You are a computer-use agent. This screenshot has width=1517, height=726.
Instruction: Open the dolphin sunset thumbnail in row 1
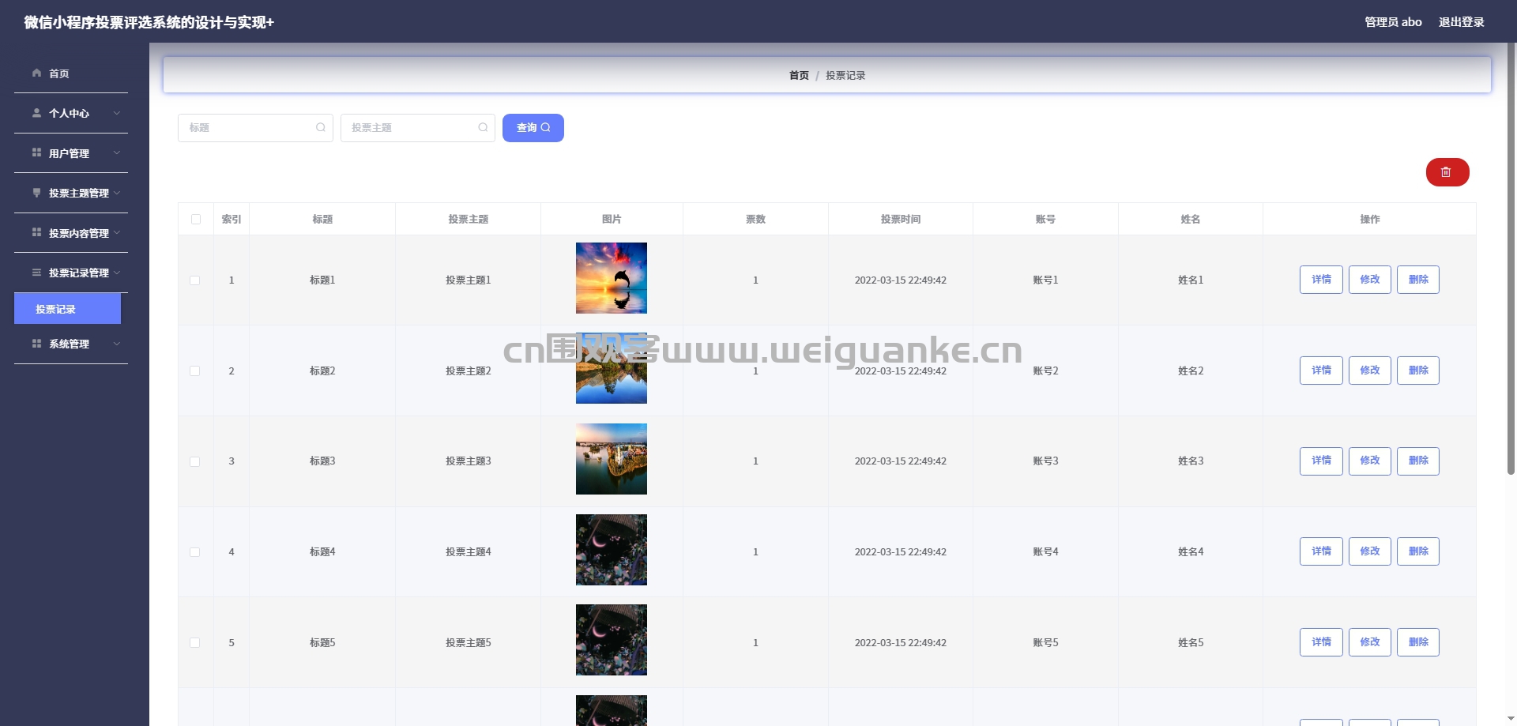click(612, 278)
